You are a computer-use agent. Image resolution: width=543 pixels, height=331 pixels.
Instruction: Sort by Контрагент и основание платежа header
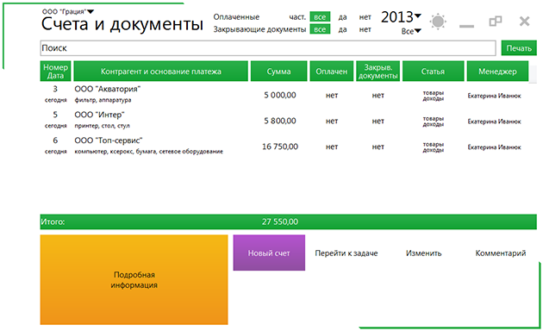(160, 72)
